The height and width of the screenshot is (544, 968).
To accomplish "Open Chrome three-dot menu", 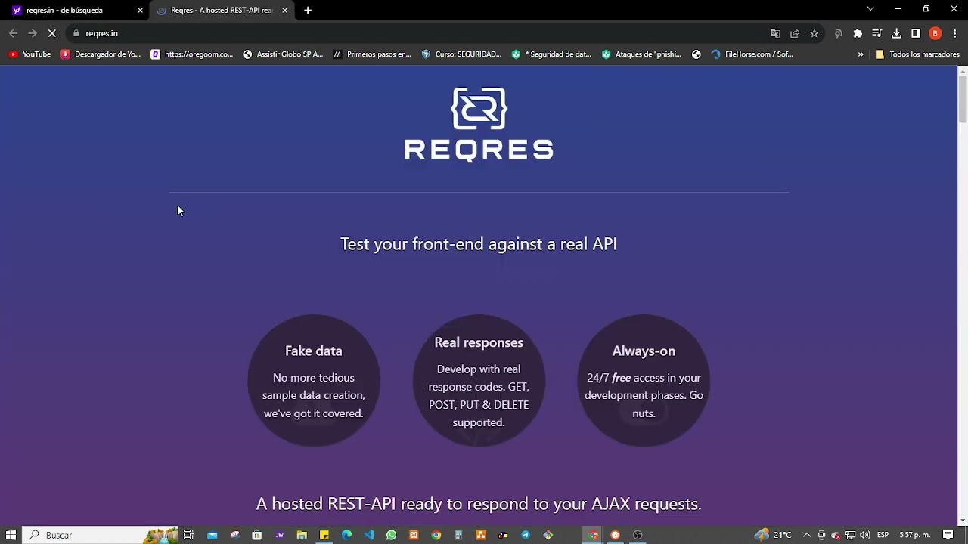I will 955,33.
